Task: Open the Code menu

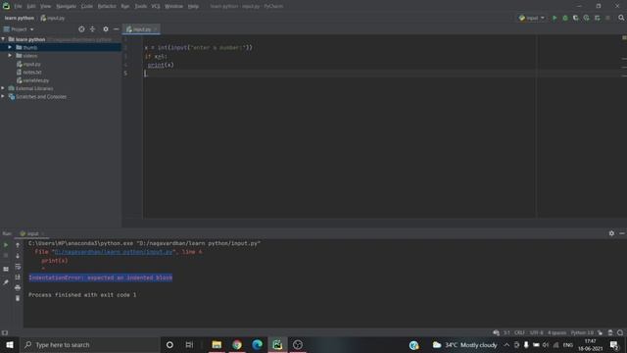Action: pos(87,7)
